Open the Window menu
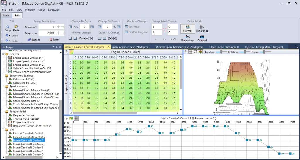The image size is (300, 160). (x=30, y=10)
